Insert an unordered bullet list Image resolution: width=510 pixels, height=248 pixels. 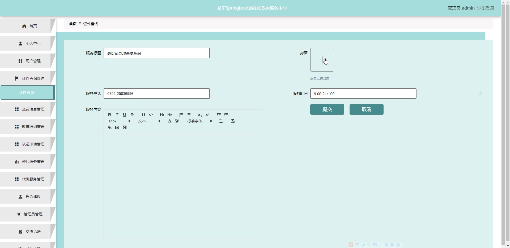189,115
